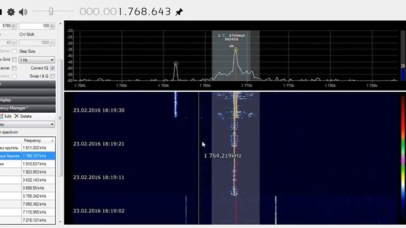406x228 pixels.
Task: Select bookmark 7 050,362 kHz
Action: tap(28, 204)
